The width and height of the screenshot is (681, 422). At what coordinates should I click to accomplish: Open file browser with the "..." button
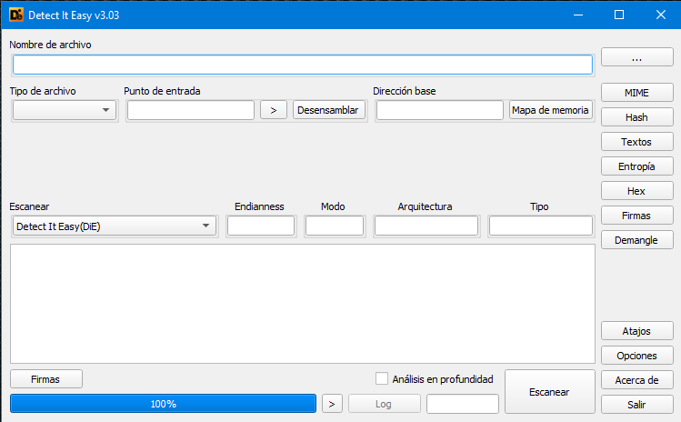[x=637, y=57]
